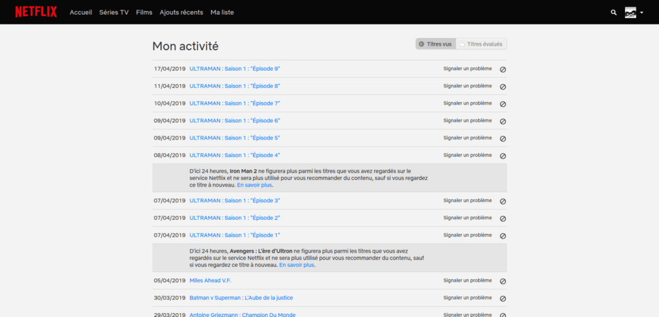Image resolution: width=659 pixels, height=317 pixels.
Task: Click the 05/04/2019 date
Action: coord(169,280)
